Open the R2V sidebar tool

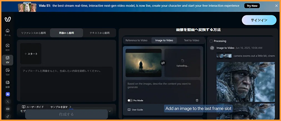[8, 47]
